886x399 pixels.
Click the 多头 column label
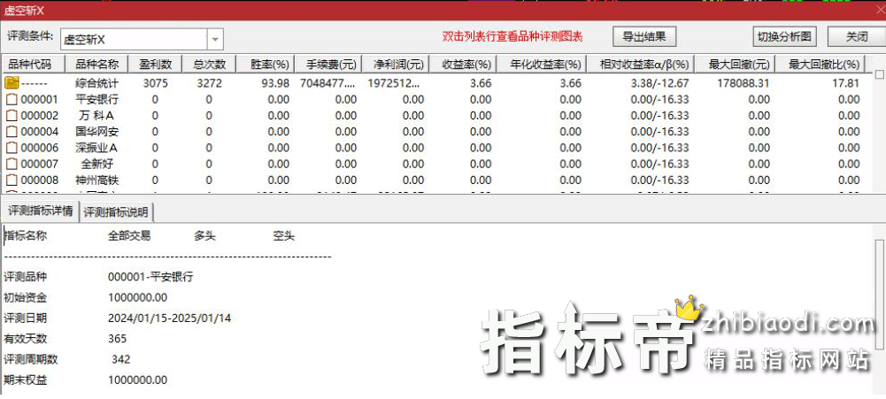pos(205,236)
